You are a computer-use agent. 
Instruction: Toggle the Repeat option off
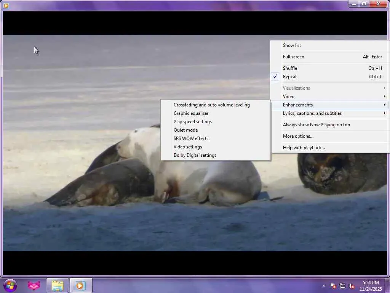pos(290,77)
